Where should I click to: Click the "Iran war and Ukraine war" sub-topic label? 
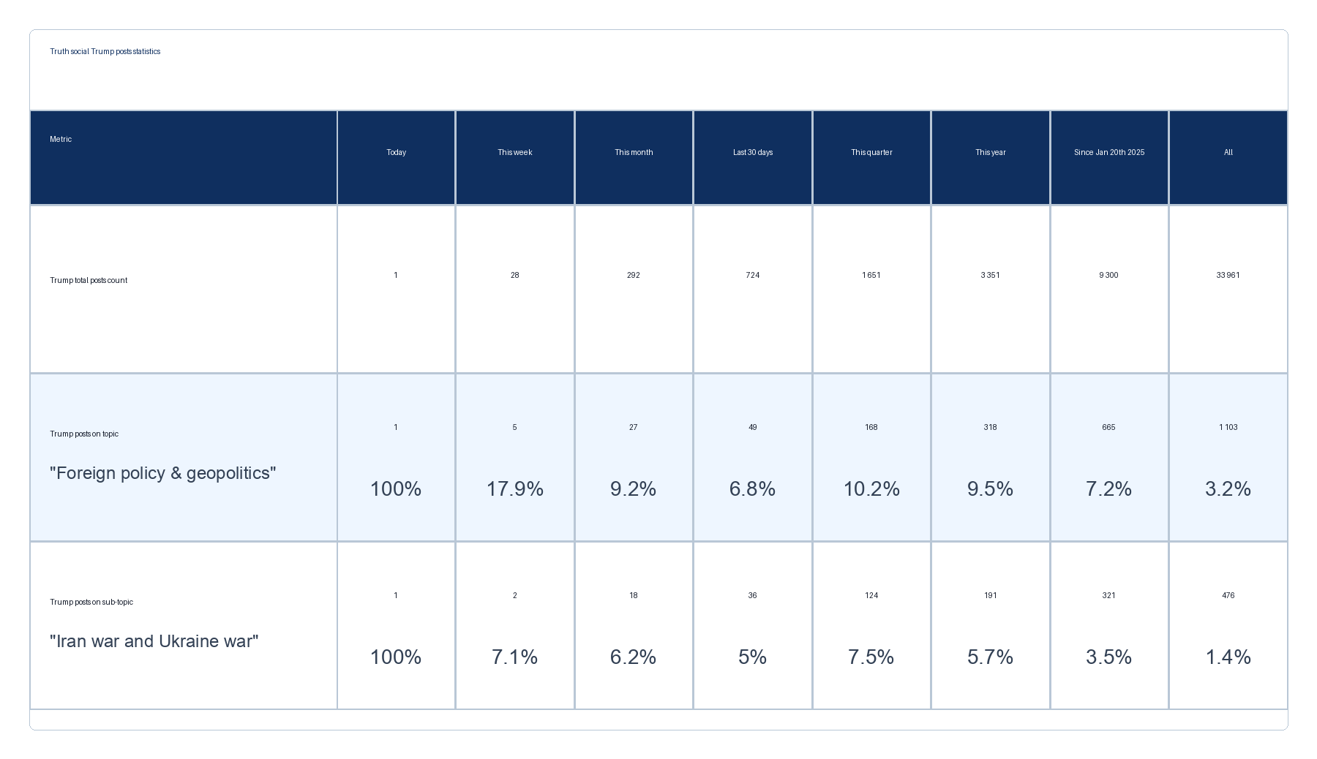154,641
